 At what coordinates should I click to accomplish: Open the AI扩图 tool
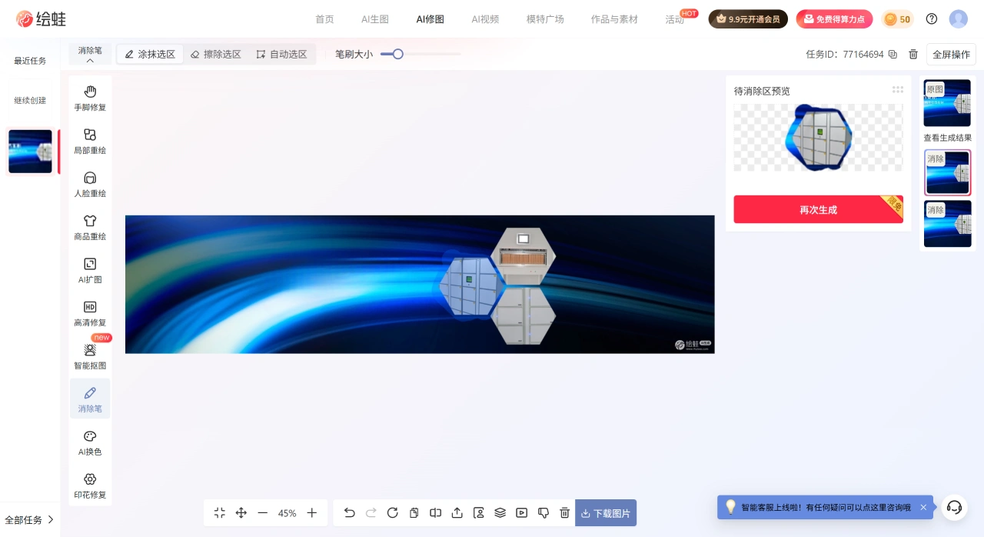90,272
